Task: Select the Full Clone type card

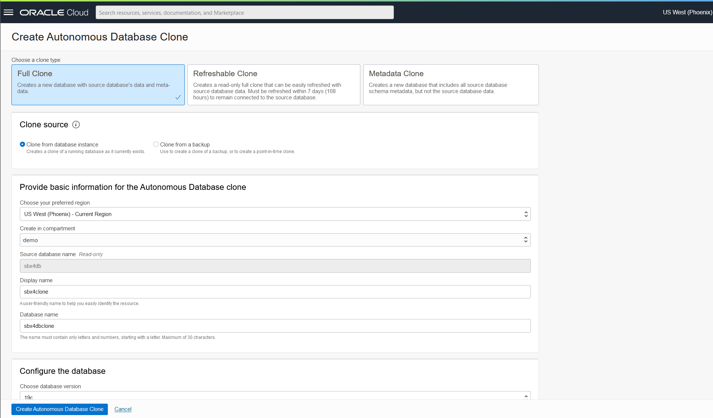Action: pyautogui.click(x=98, y=85)
